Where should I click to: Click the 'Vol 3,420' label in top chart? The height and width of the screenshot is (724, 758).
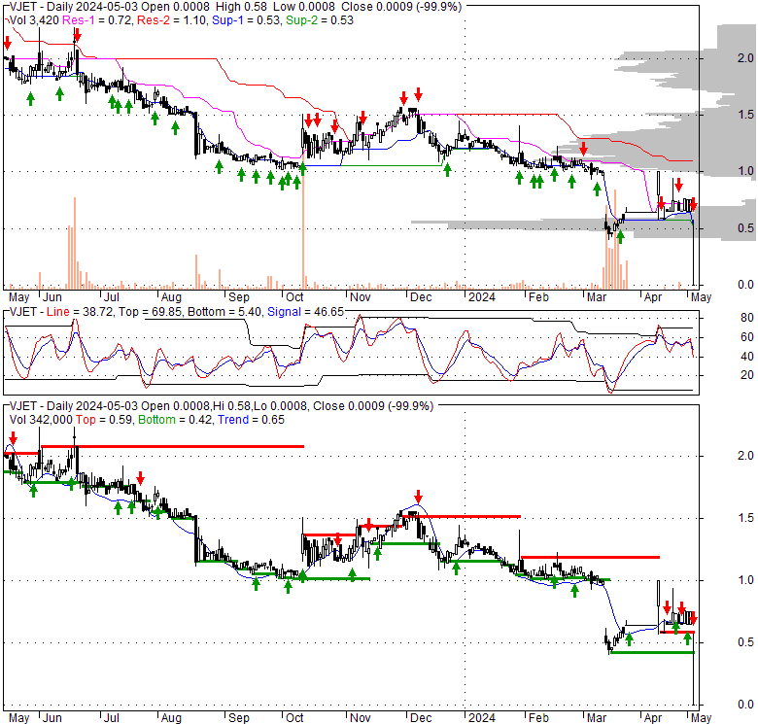click(x=33, y=20)
